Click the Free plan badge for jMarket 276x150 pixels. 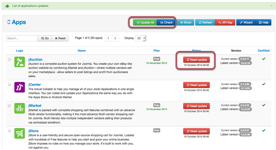(156, 105)
